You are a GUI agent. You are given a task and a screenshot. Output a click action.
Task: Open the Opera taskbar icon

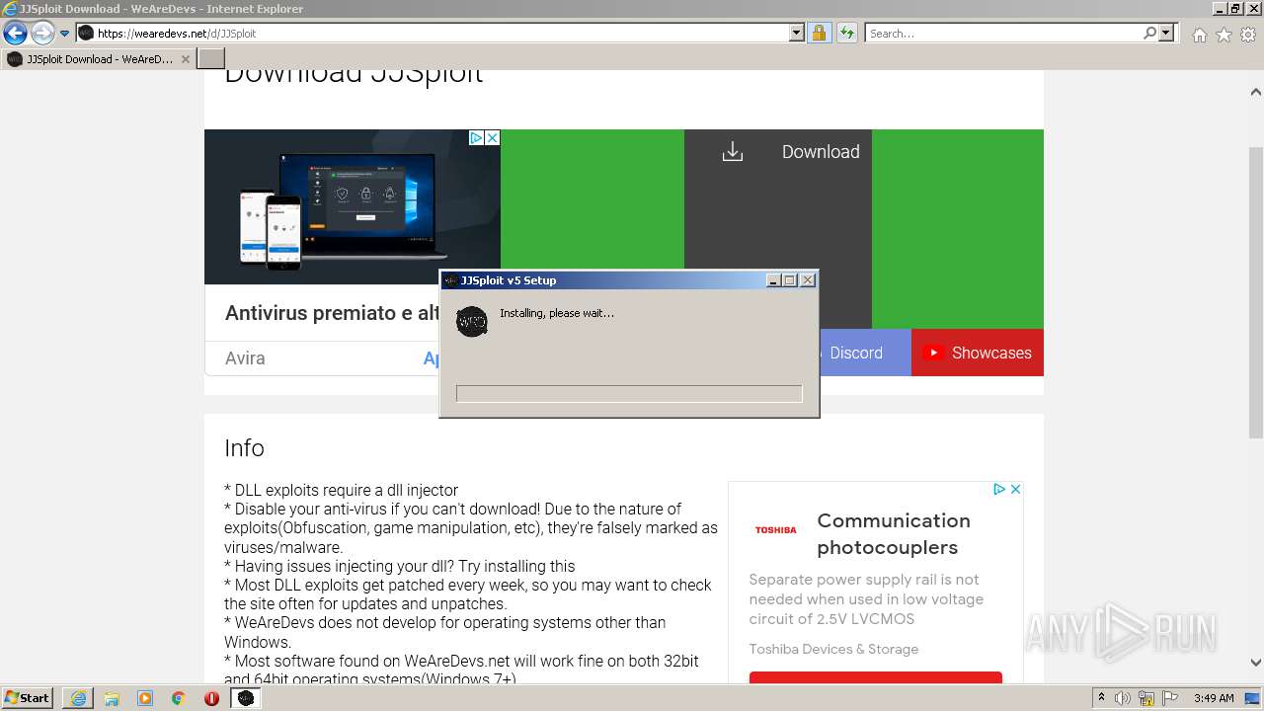coord(211,698)
